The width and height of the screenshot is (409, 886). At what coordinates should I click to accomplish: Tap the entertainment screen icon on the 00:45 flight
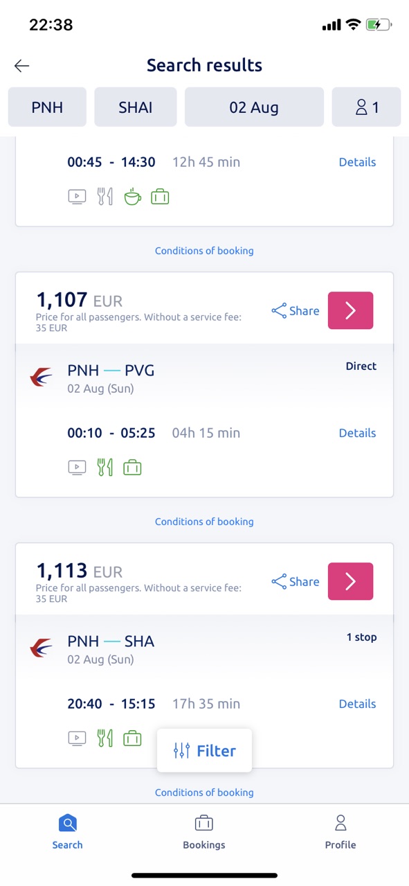click(x=77, y=197)
